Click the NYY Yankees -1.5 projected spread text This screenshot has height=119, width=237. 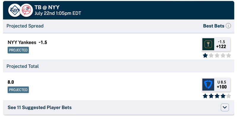pos(27,42)
